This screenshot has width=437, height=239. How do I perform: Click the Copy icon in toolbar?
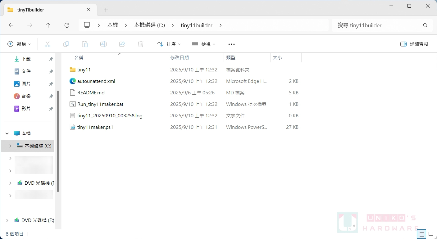(66, 44)
